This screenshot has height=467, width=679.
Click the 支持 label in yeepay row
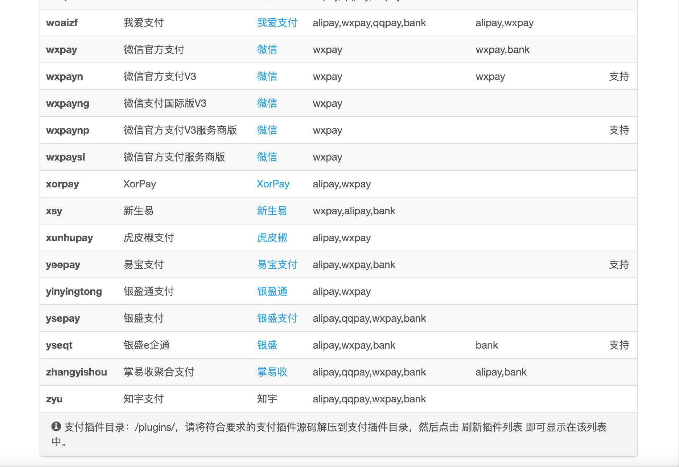[618, 265]
